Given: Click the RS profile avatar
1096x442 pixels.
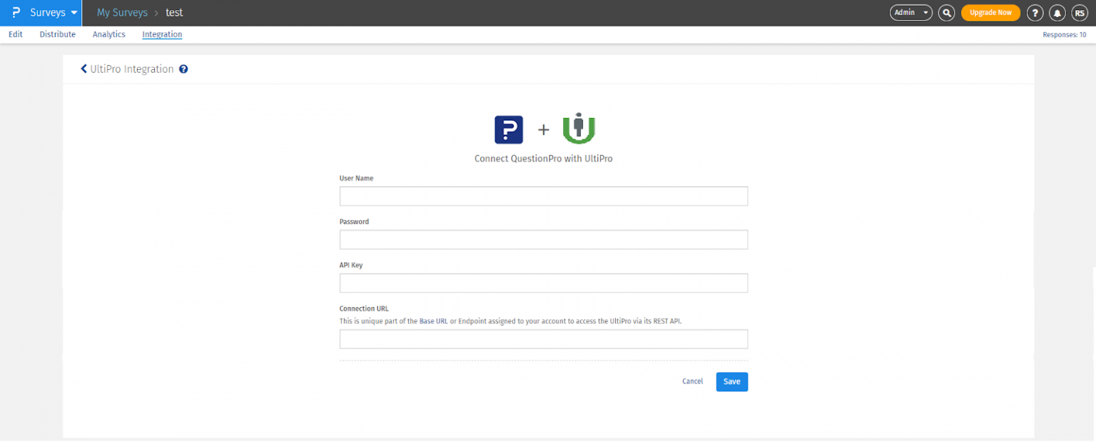Looking at the screenshot, I should 1079,12.
